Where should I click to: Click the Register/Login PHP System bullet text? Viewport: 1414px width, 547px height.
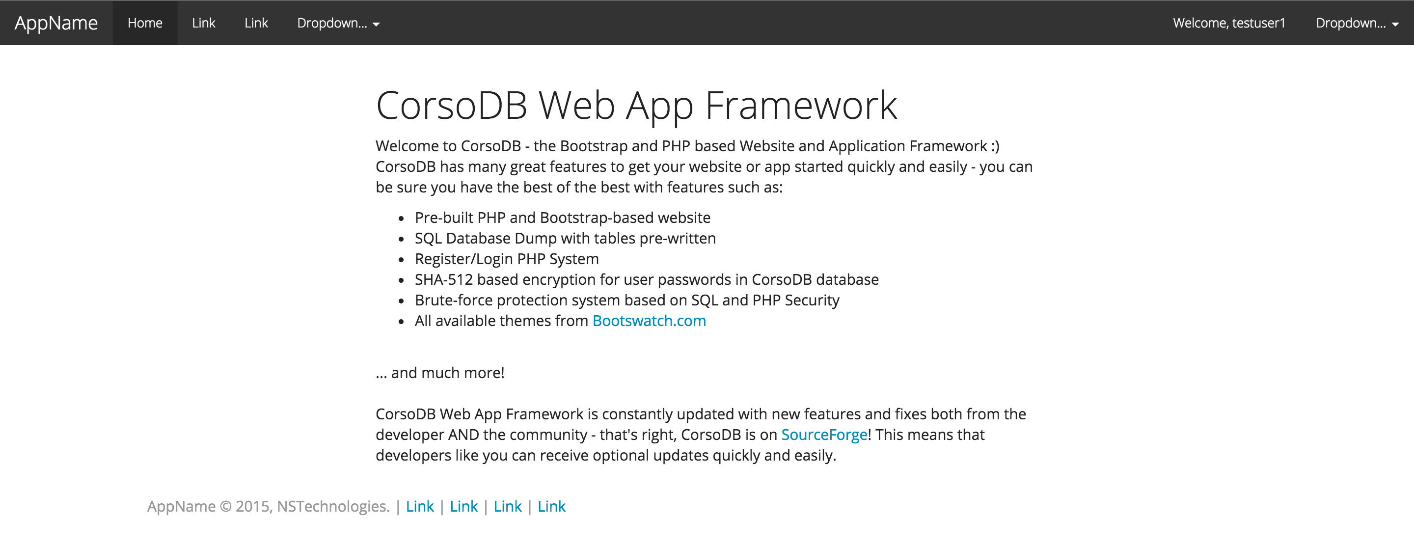coord(506,259)
